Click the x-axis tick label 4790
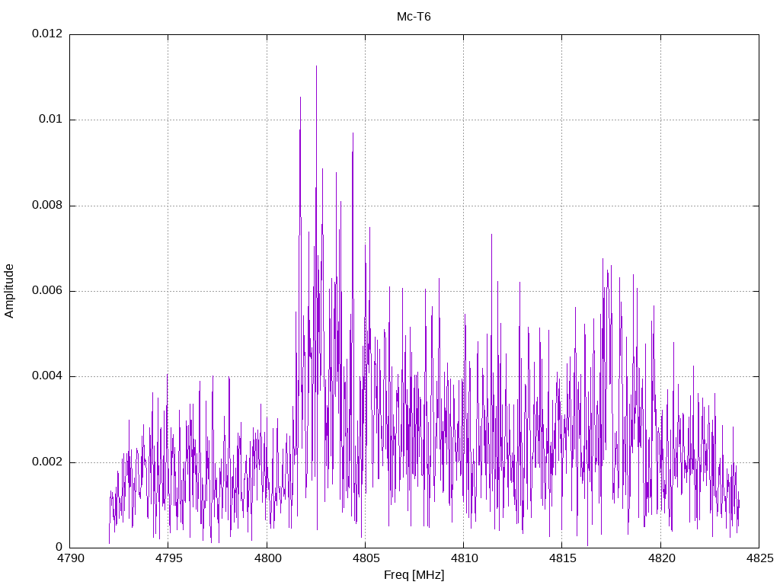The width and height of the screenshot is (780, 585). click(69, 558)
